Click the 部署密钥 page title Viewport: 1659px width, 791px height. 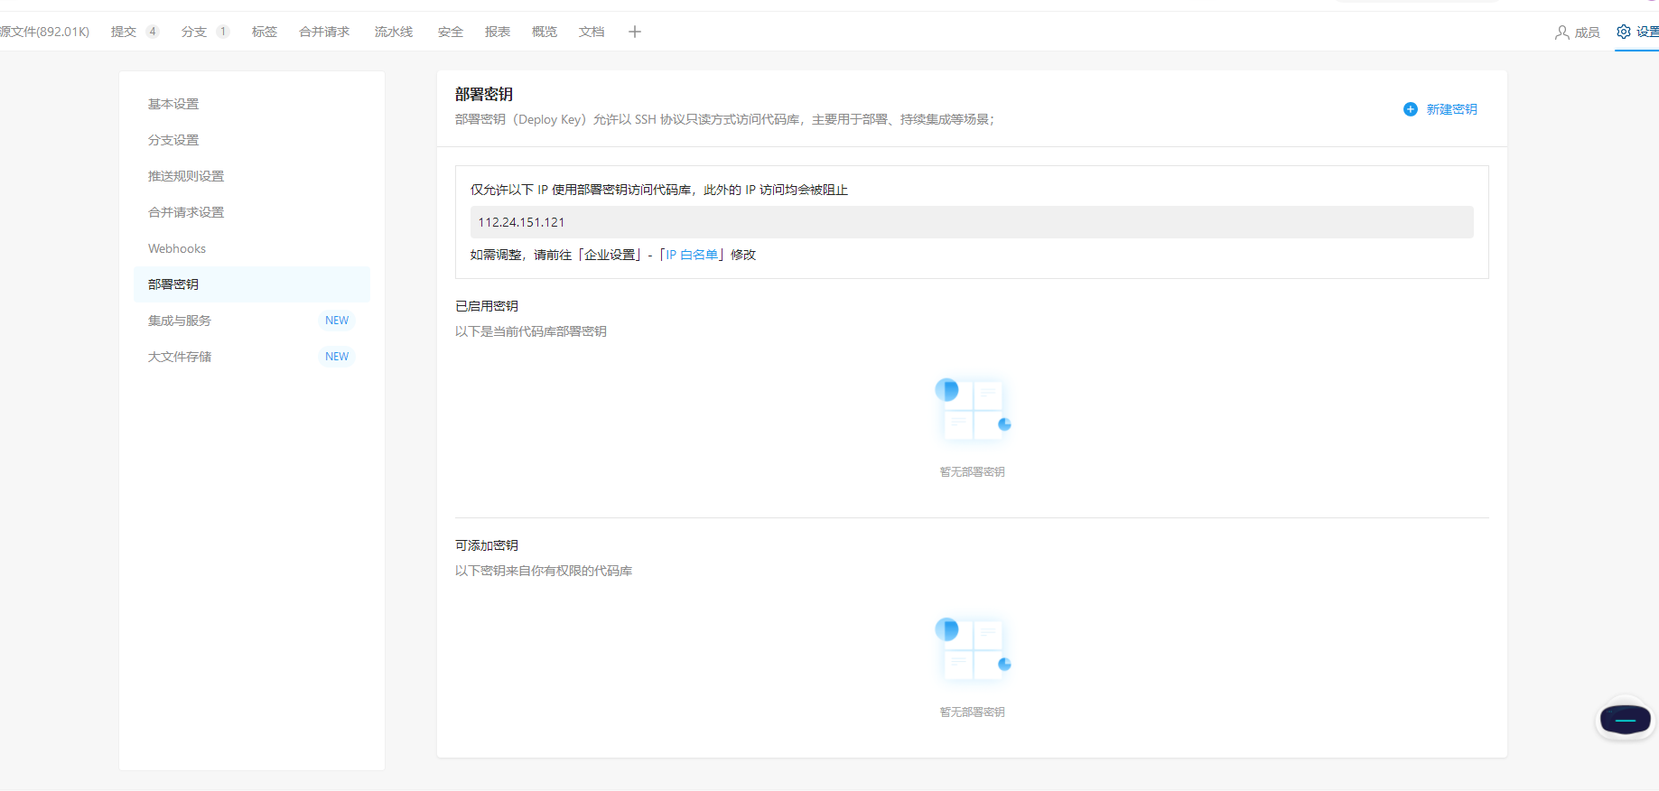pyautogui.click(x=484, y=94)
